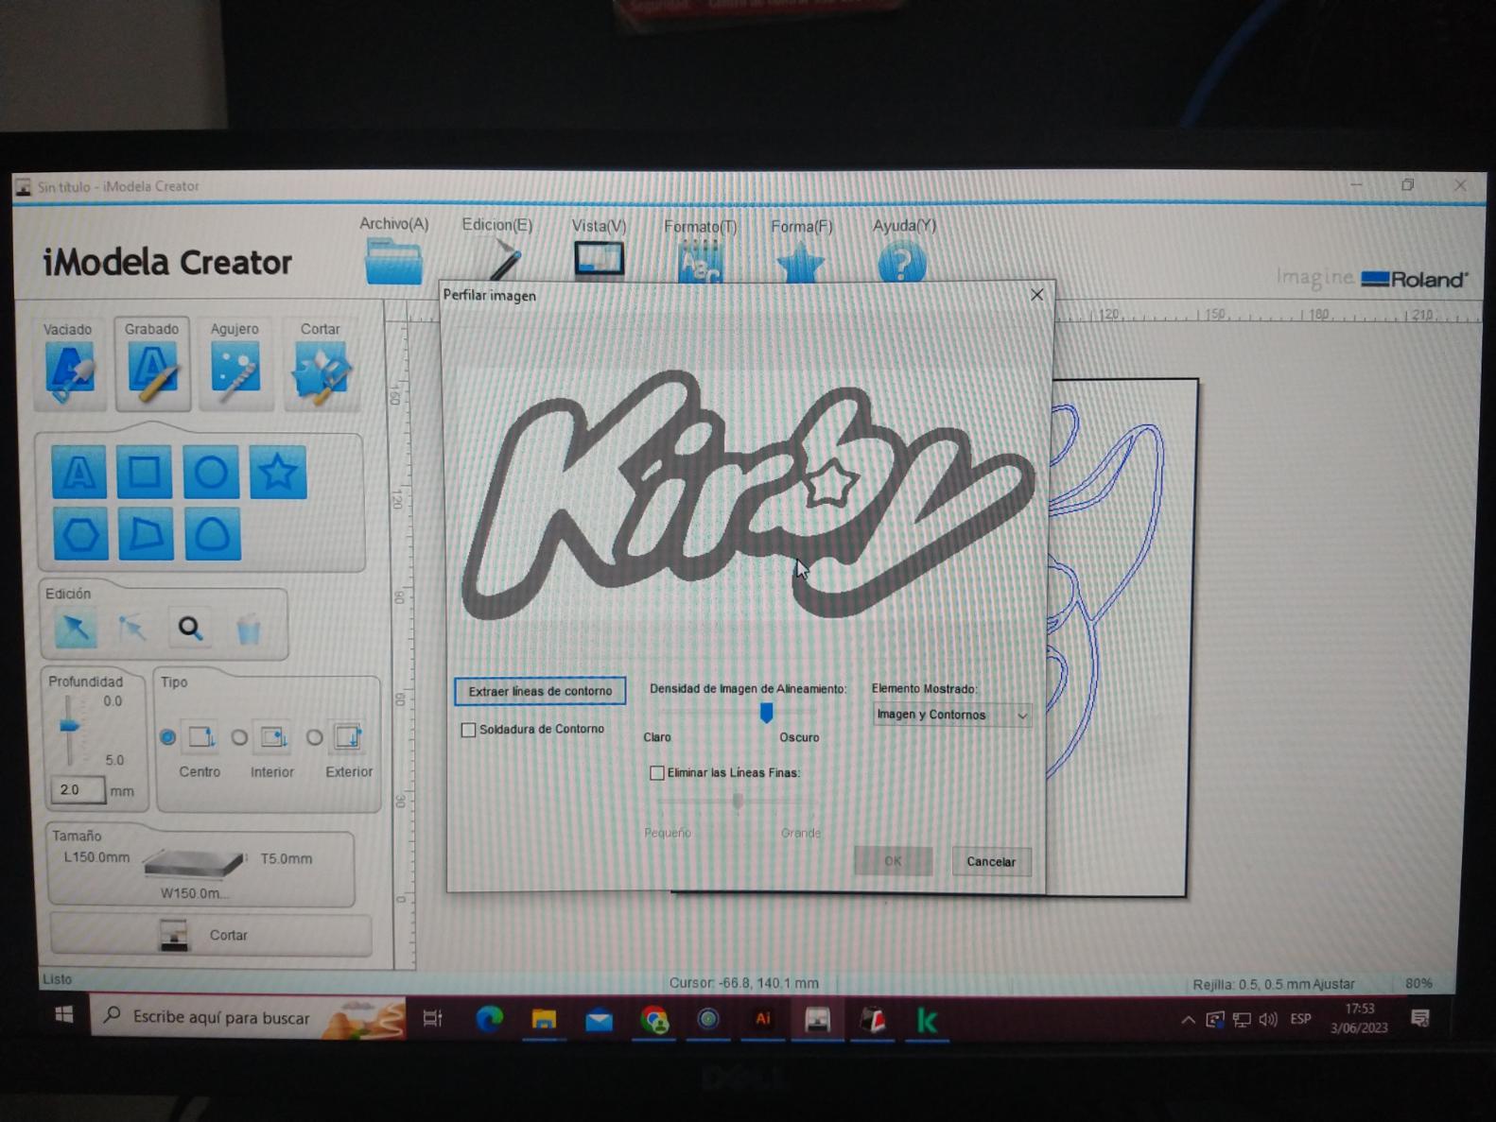Choose the hexagon polygon shape tool
Image resolution: width=1496 pixels, height=1122 pixels.
80,535
